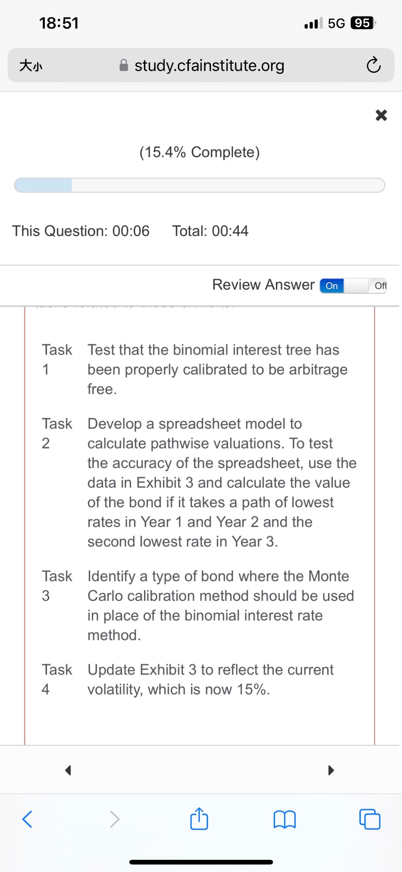This screenshot has height=872, width=402.
Task: Switch Review Answer to Off
Action: (379, 286)
